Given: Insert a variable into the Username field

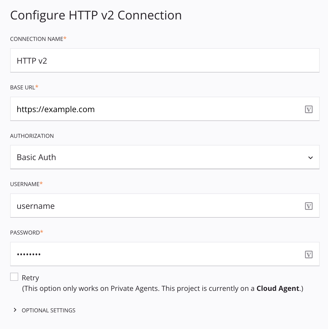Looking at the screenshot, I should coord(309,206).
